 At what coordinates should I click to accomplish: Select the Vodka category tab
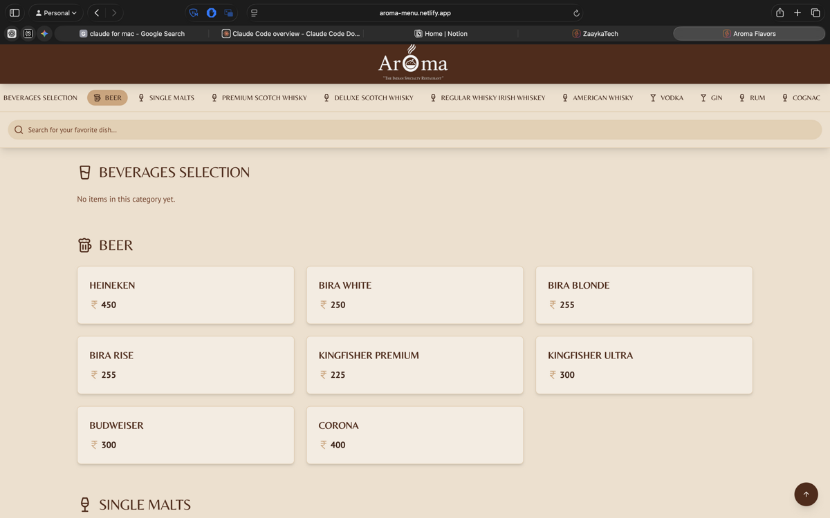pyautogui.click(x=666, y=98)
